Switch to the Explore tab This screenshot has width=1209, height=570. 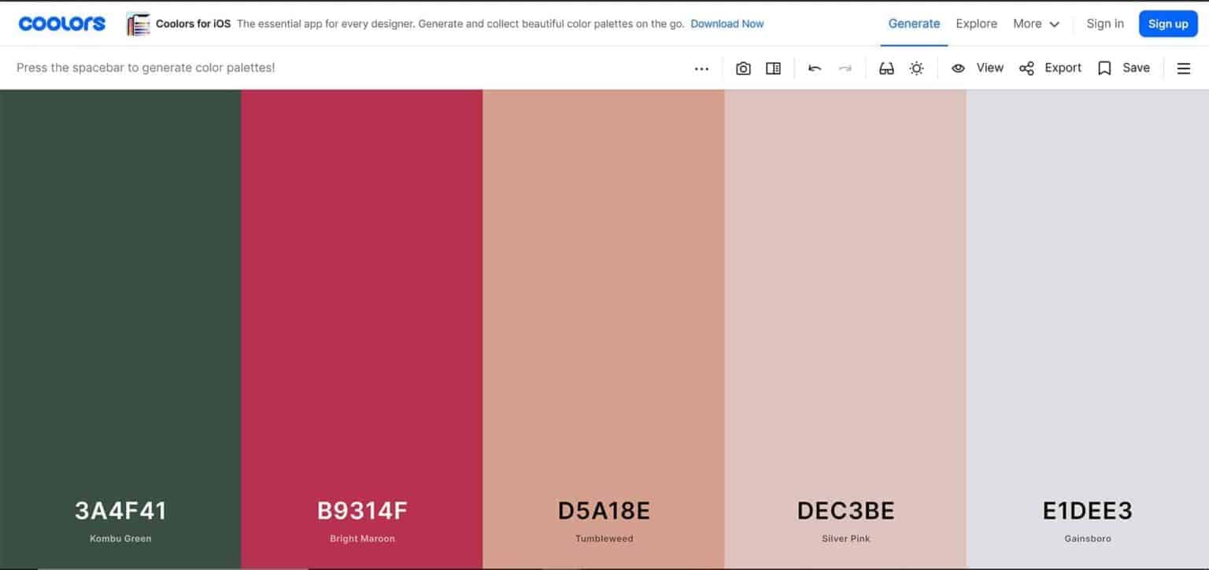click(976, 24)
